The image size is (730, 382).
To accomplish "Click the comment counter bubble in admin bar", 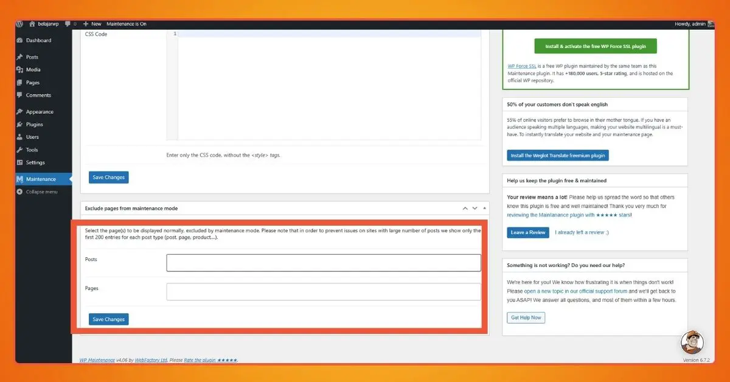I will [69, 24].
